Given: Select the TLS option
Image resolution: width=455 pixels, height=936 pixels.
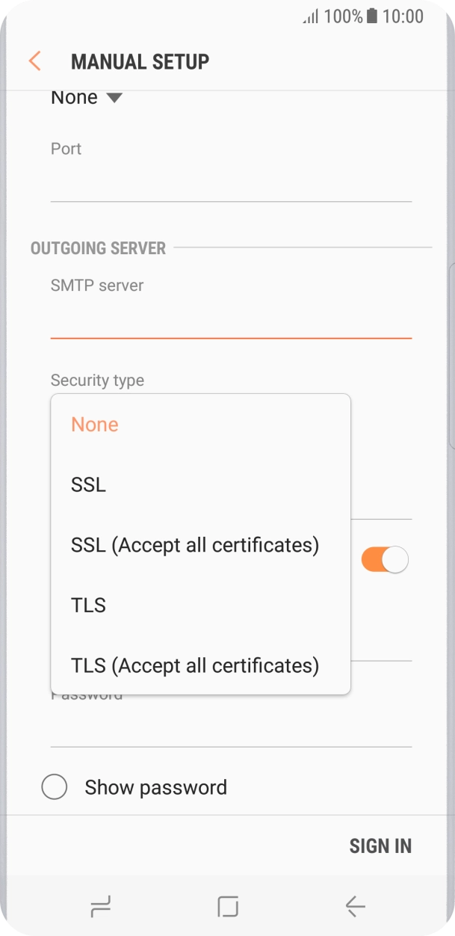Looking at the screenshot, I should click(x=89, y=606).
